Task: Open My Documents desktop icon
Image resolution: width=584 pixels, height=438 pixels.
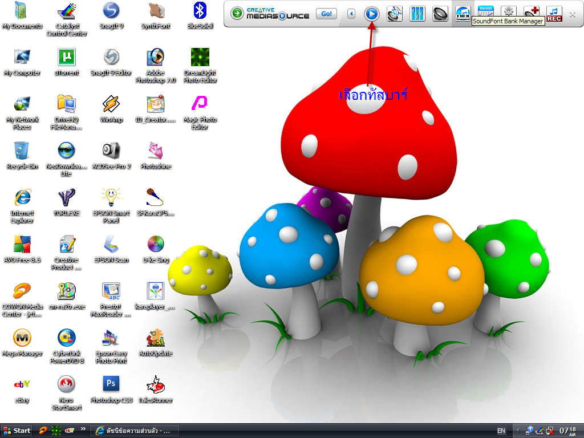Action: coord(22,15)
